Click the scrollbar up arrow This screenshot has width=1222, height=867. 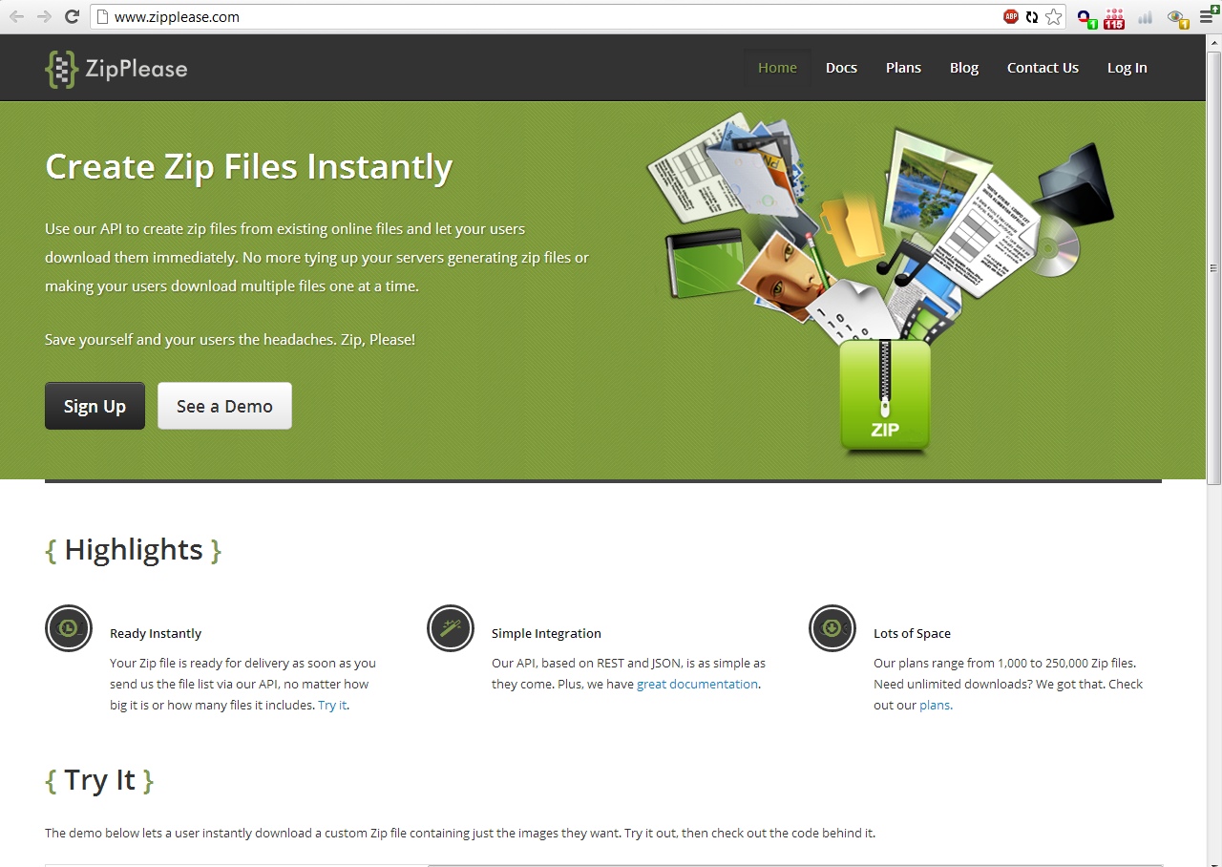[1213, 41]
